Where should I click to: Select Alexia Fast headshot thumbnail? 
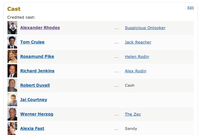point(12,128)
